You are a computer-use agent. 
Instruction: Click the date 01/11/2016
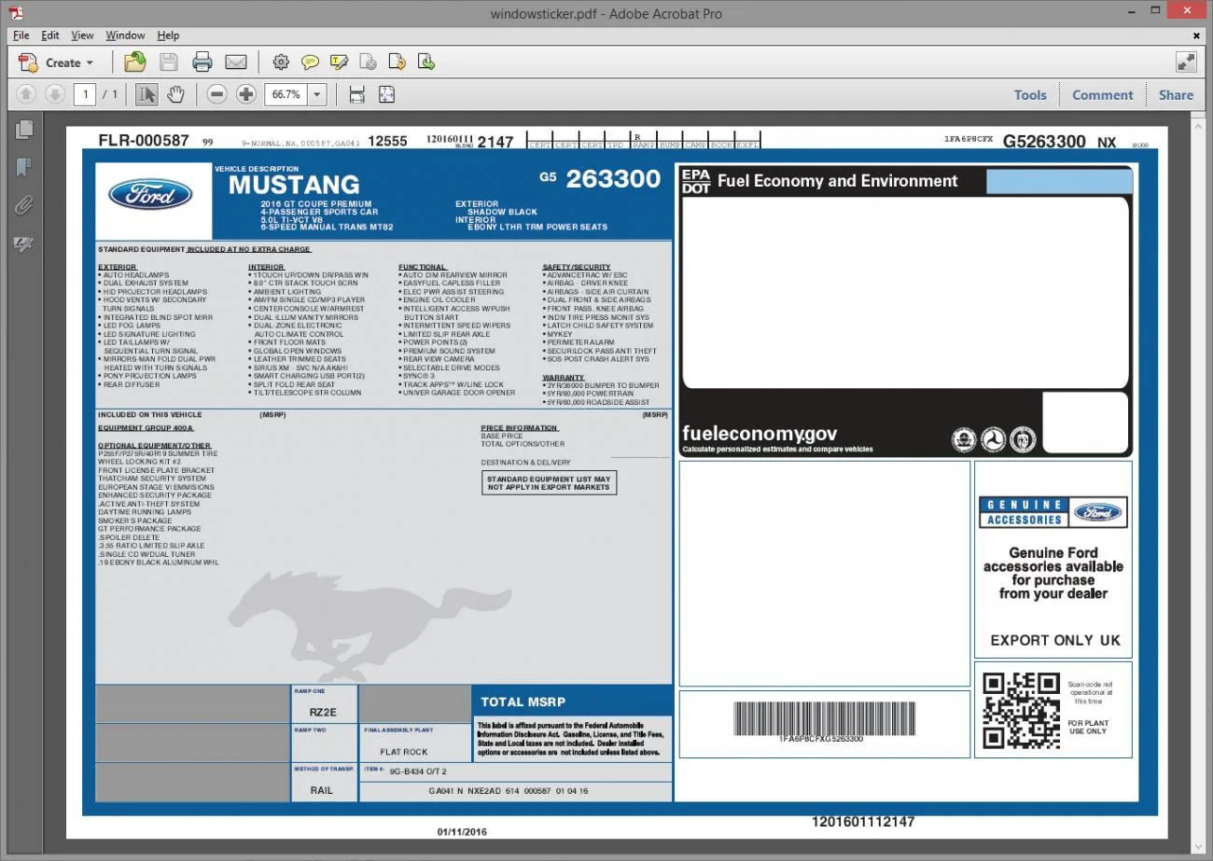click(x=462, y=831)
